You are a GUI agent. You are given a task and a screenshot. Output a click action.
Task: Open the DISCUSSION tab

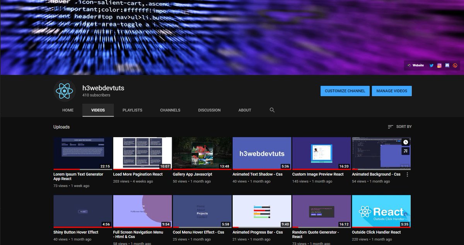tap(209, 110)
